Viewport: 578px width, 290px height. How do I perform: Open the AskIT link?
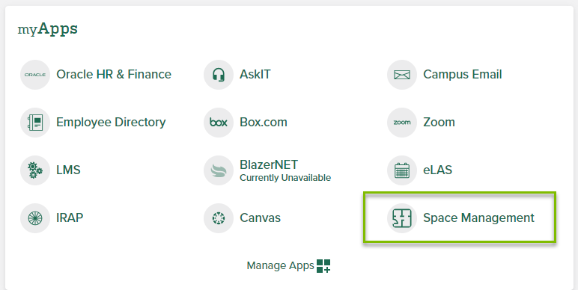pos(255,74)
